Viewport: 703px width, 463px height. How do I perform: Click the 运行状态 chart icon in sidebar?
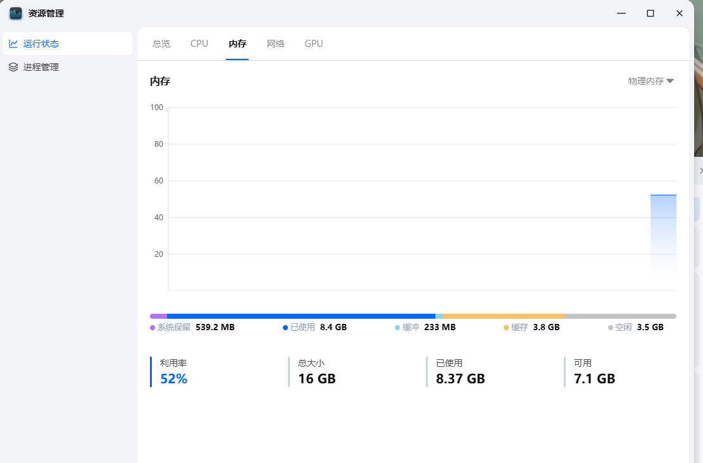click(13, 44)
